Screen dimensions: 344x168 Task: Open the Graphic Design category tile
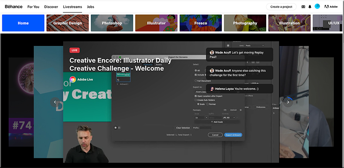(x=68, y=23)
